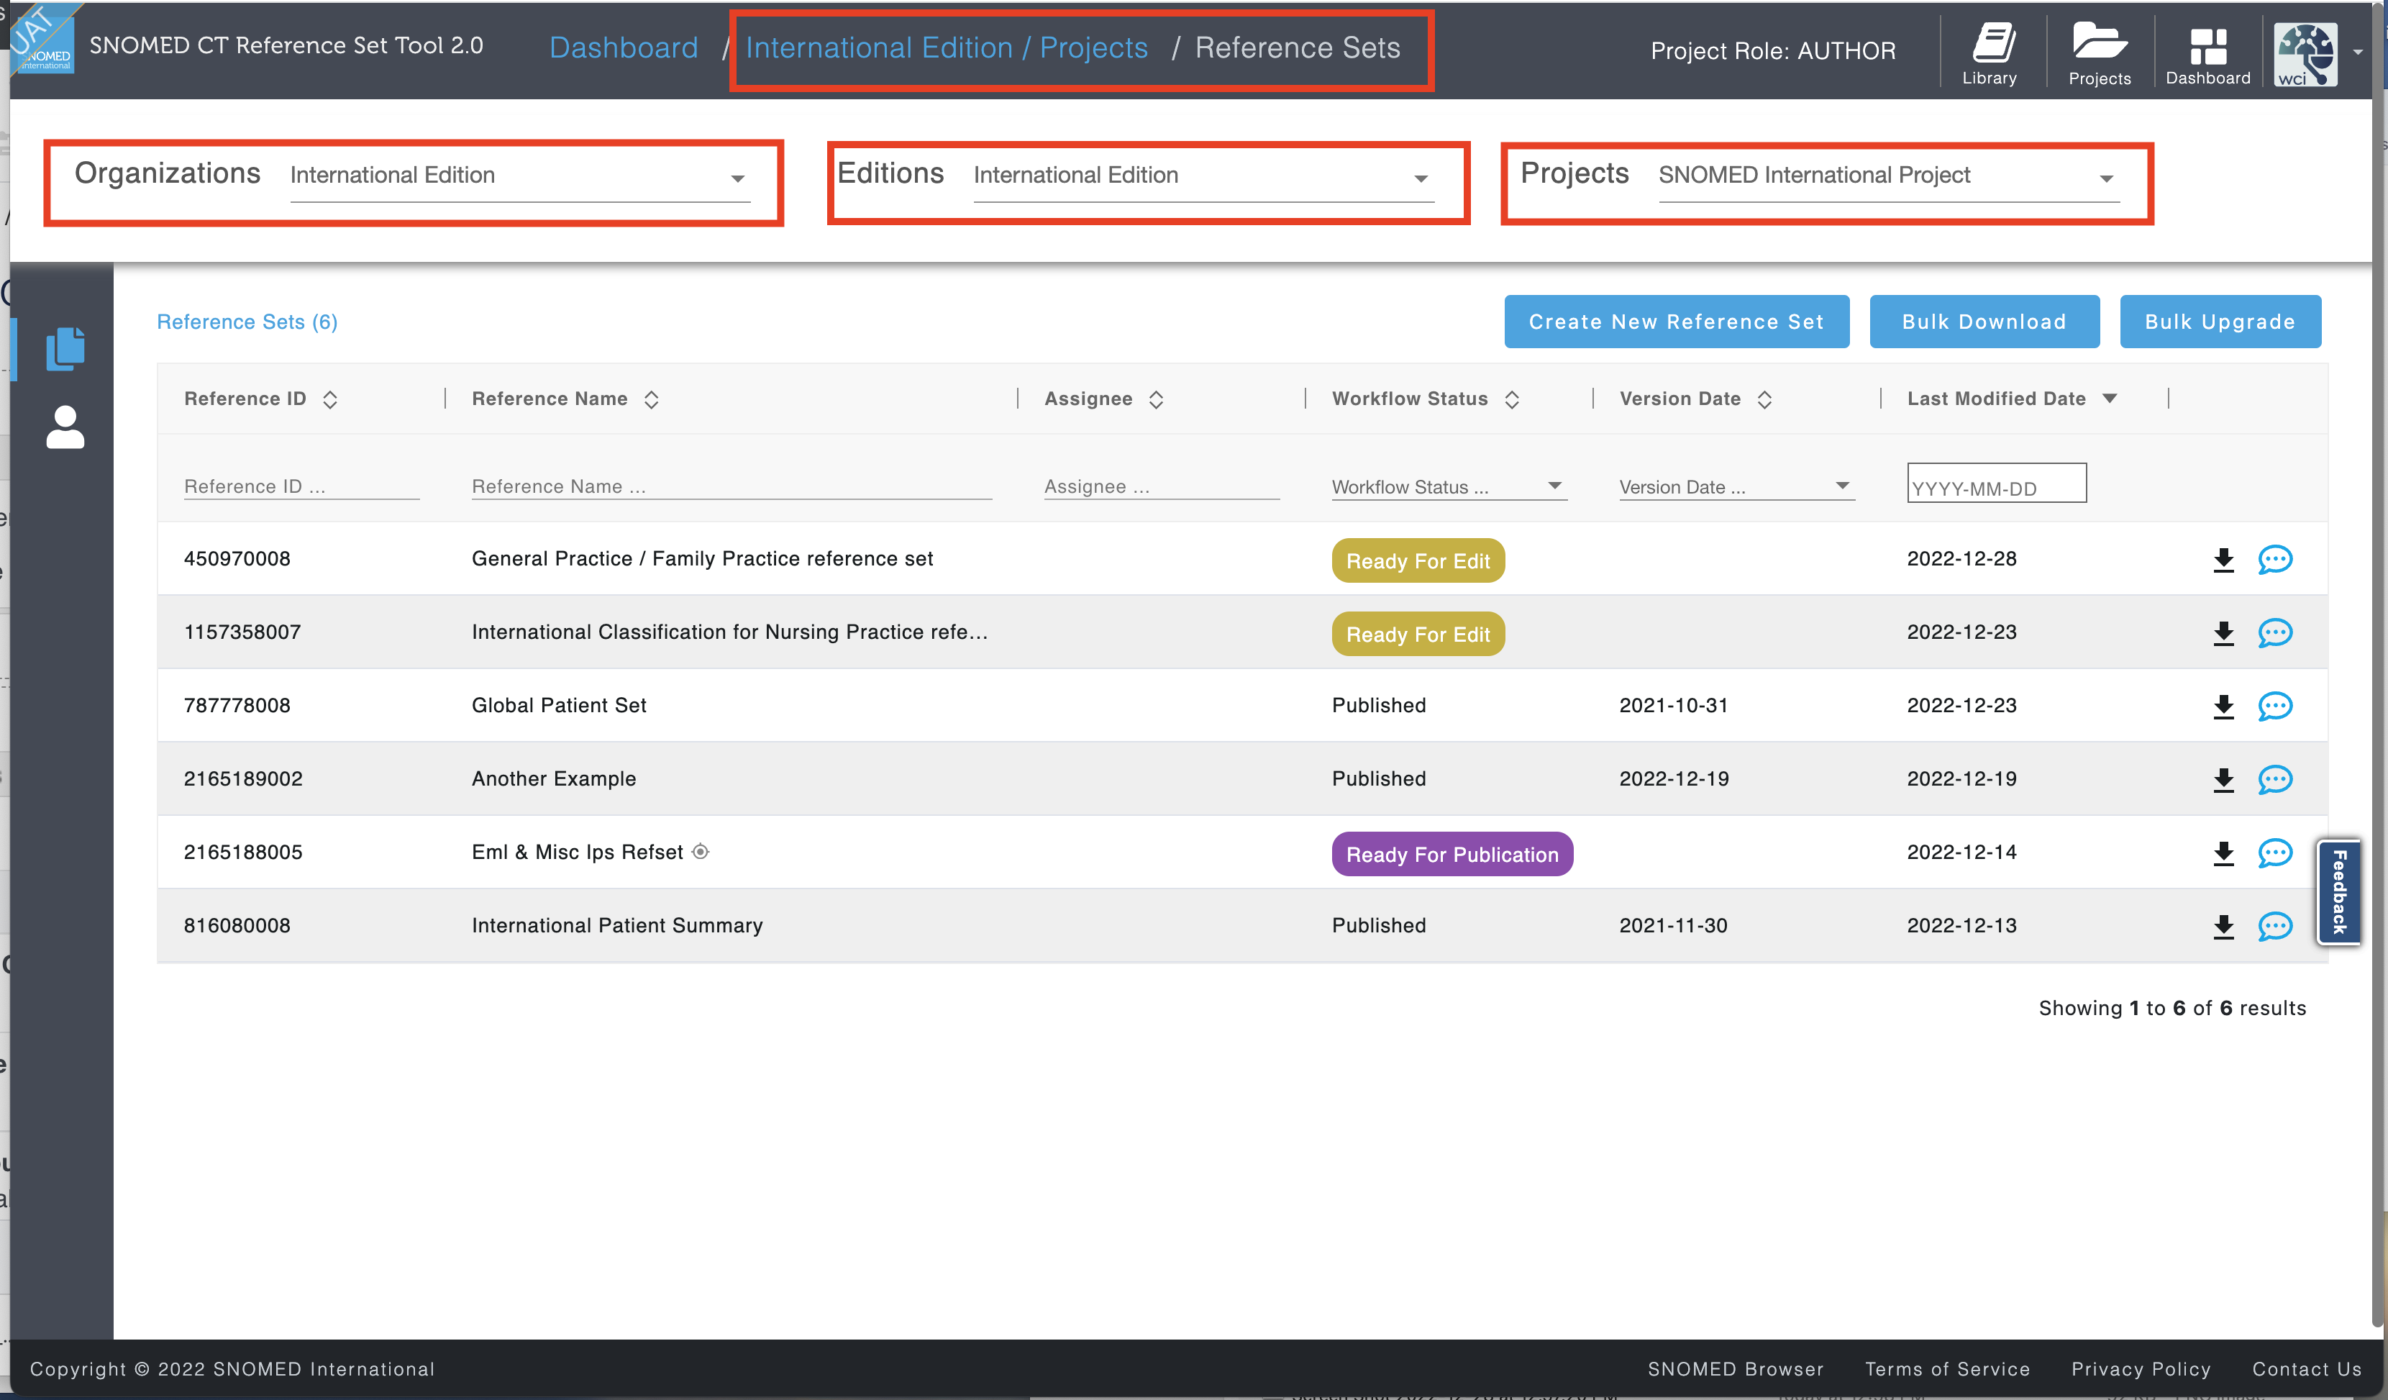Click the Reference ID filter field
This screenshot has width=2388, height=1400.
(x=301, y=486)
